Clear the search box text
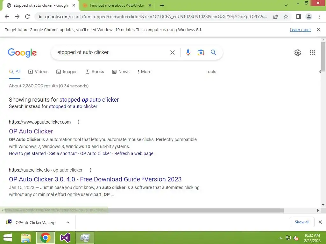The width and height of the screenshot is (326, 244). [x=172, y=52]
